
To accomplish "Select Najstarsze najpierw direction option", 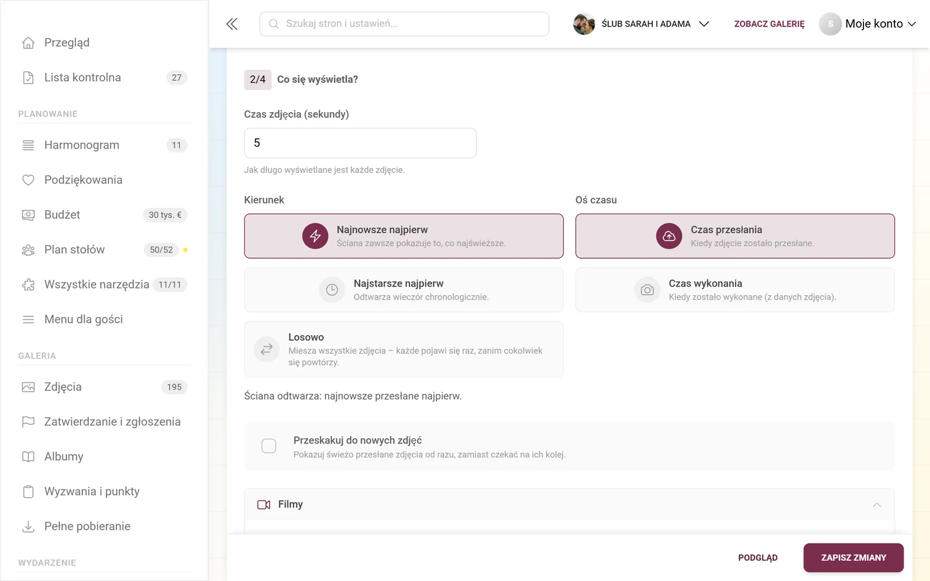I will (404, 290).
